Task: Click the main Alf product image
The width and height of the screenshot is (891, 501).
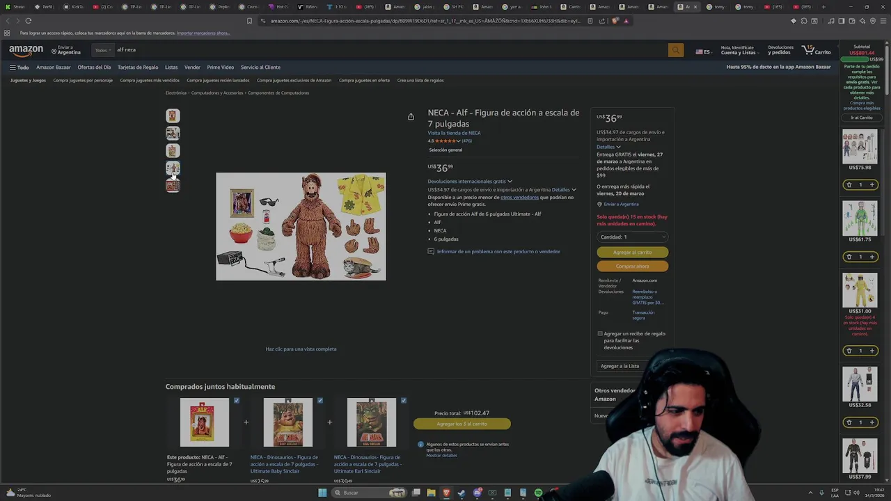Action: tap(301, 226)
